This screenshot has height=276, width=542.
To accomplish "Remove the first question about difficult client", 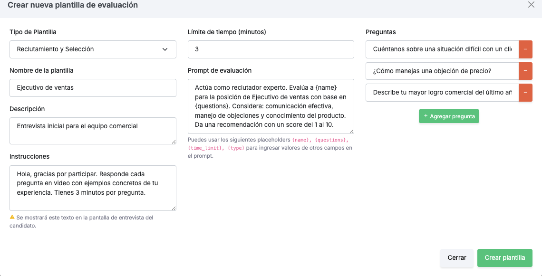I will point(525,49).
